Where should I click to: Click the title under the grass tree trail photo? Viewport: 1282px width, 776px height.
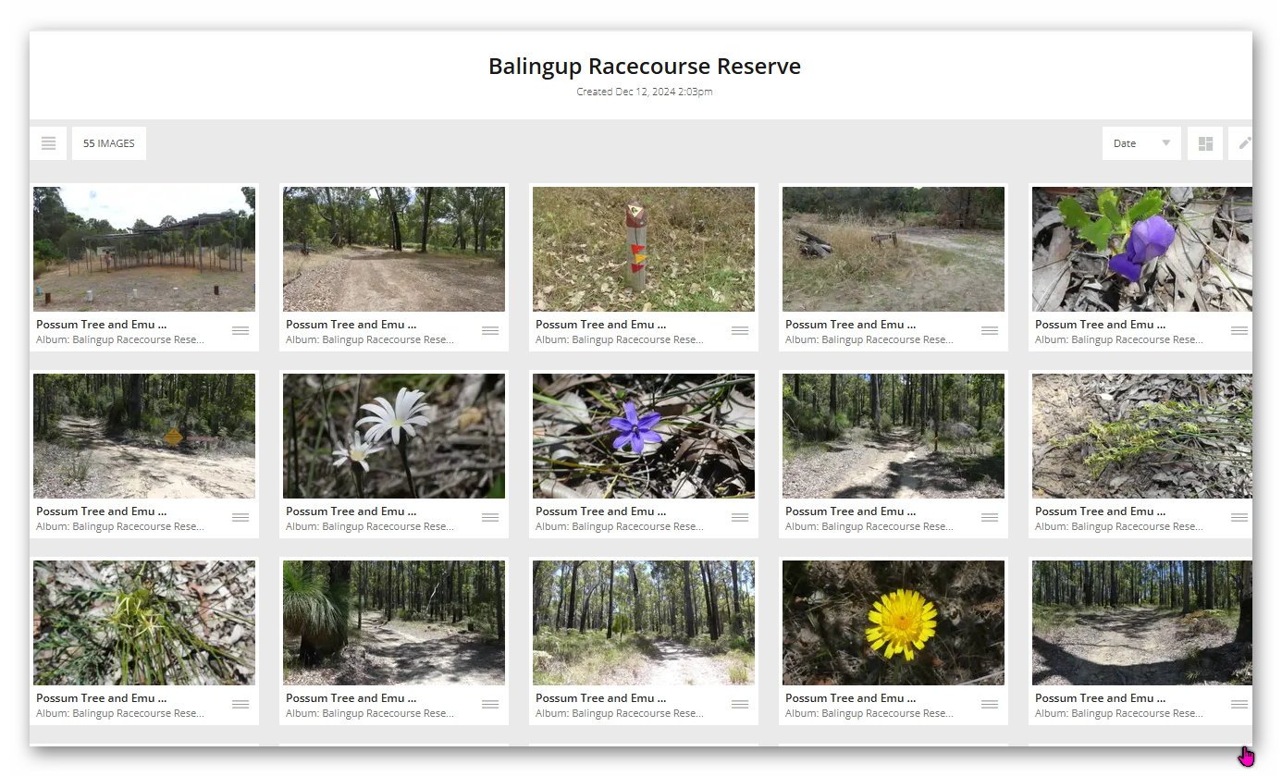(351, 698)
